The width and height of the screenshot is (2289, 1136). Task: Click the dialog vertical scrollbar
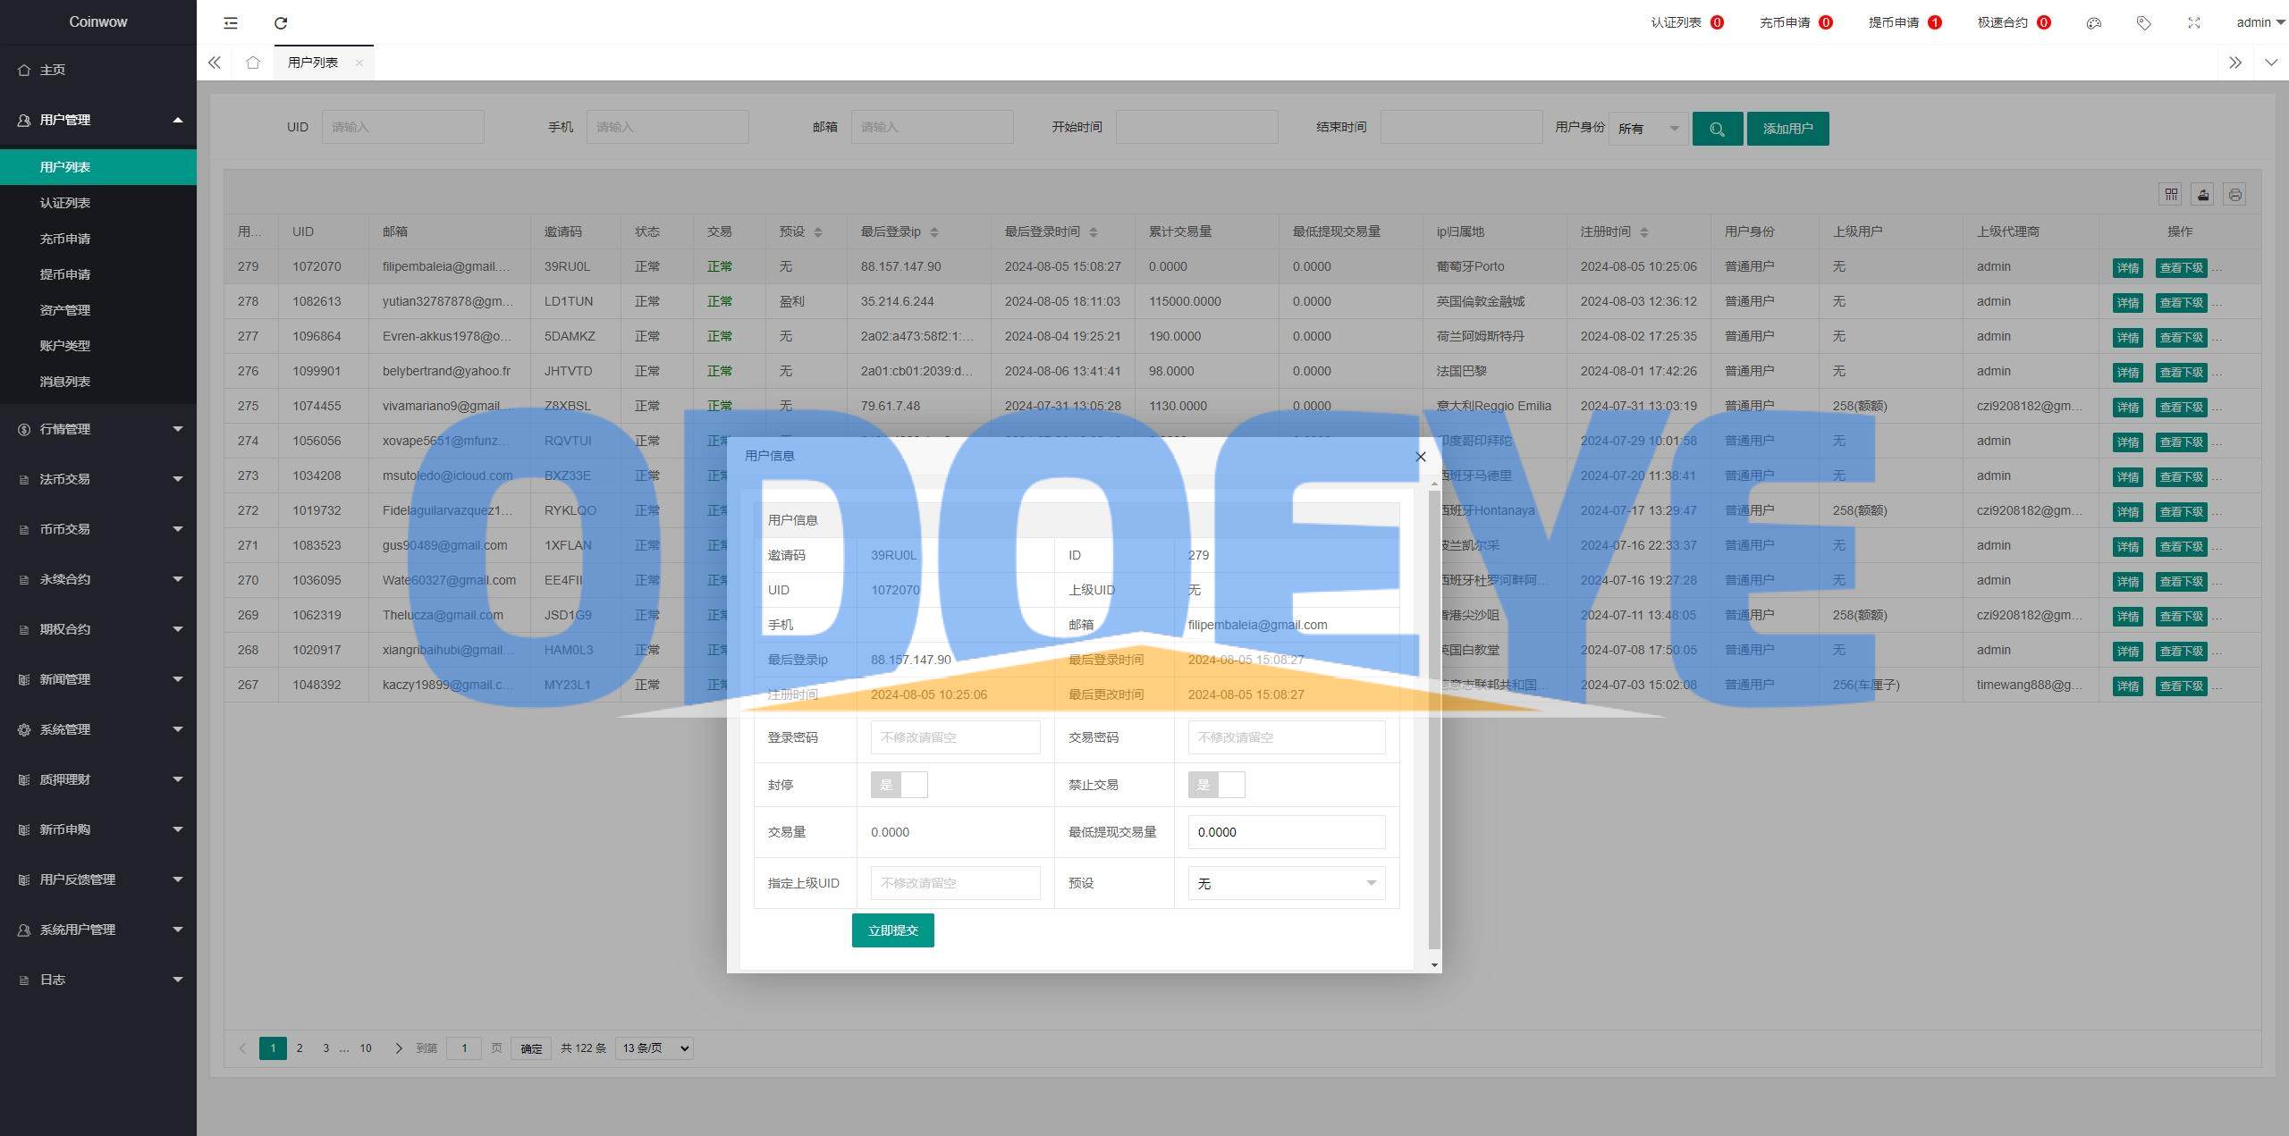coord(1434,719)
